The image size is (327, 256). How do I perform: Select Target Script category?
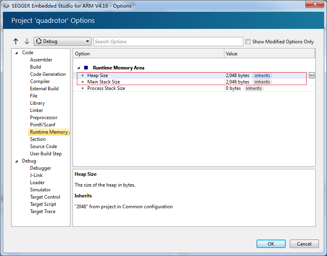pyautogui.click(x=43, y=204)
